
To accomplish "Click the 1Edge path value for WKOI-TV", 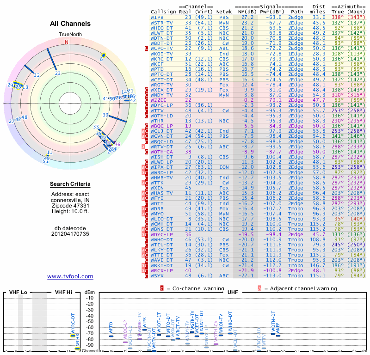I will coord(296,54).
